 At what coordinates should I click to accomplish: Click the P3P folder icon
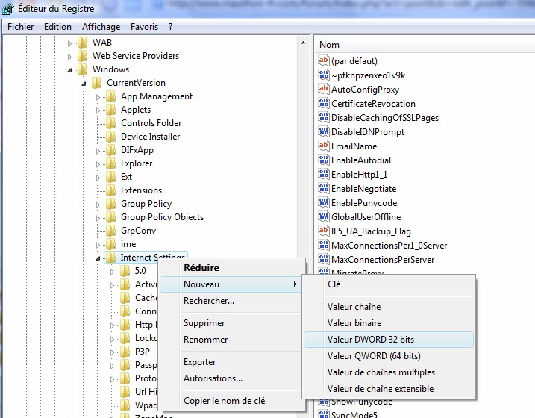(125, 352)
